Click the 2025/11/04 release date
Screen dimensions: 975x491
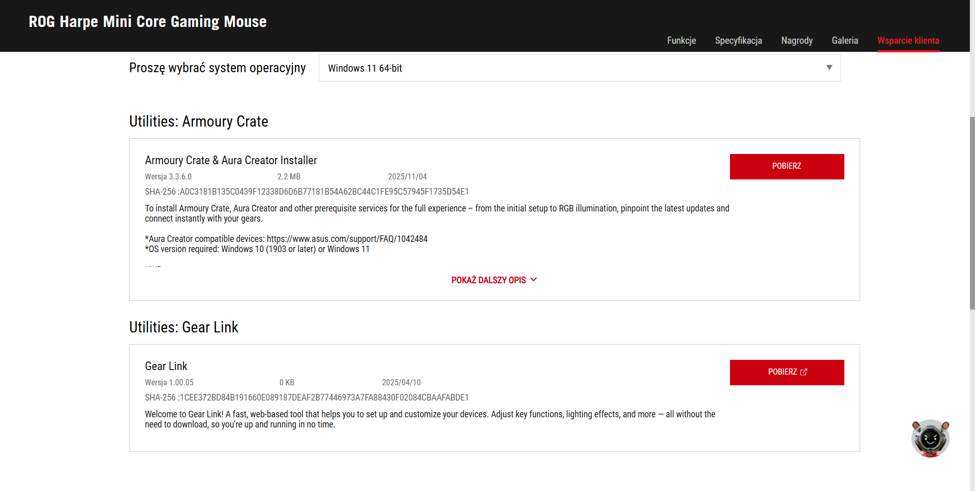pyautogui.click(x=408, y=177)
